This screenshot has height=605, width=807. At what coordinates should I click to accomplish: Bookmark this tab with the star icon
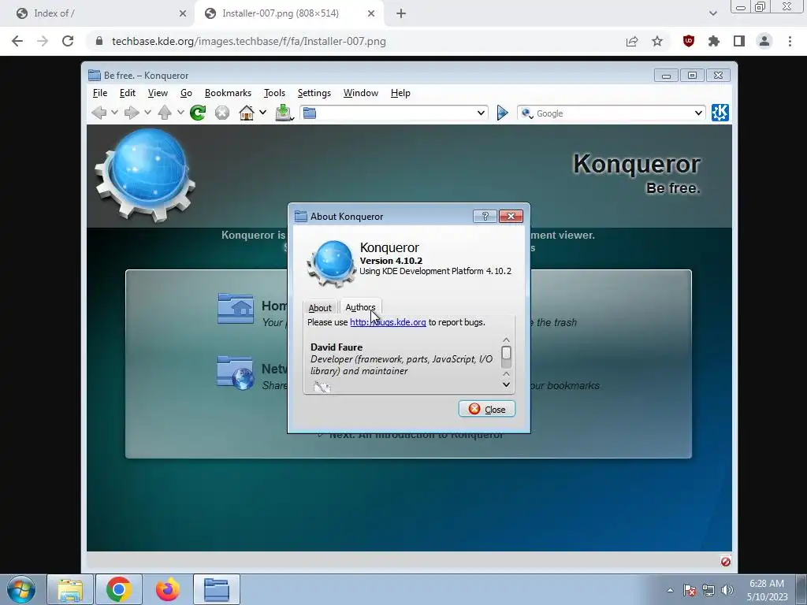[x=657, y=41]
